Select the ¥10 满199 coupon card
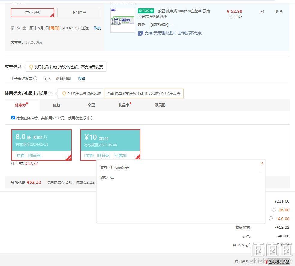Viewport: 295px width, 266px height. pos(110,145)
